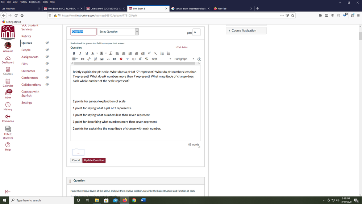Click the eye icon next to Assignments

click(x=47, y=57)
